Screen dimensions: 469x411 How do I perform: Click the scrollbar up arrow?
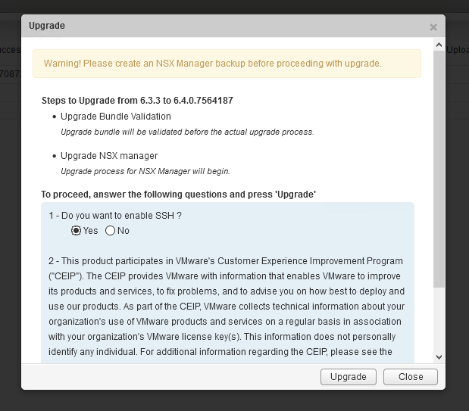pyautogui.click(x=439, y=45)
